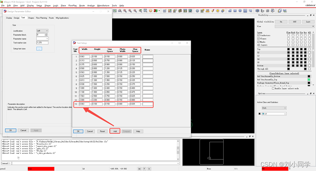Click the green Assembly_Top color swatch
This screenshot has height=171, width=316.
309,79
